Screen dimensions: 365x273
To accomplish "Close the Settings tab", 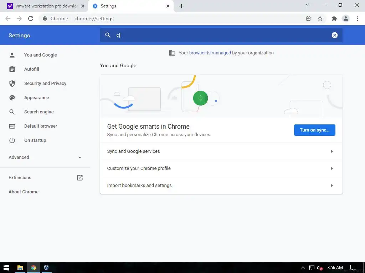I will point(168,6).
